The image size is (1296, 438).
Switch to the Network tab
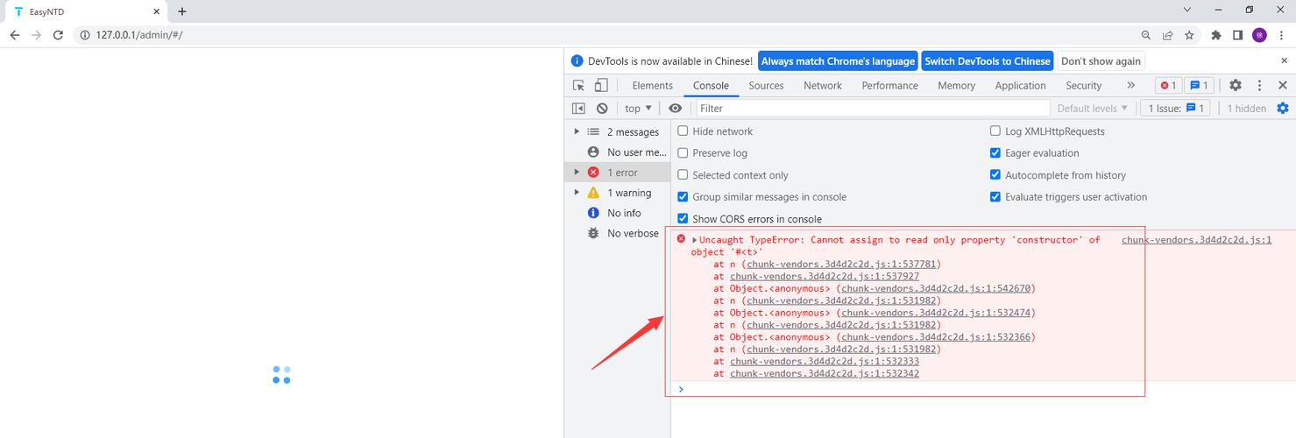point(822,86)
